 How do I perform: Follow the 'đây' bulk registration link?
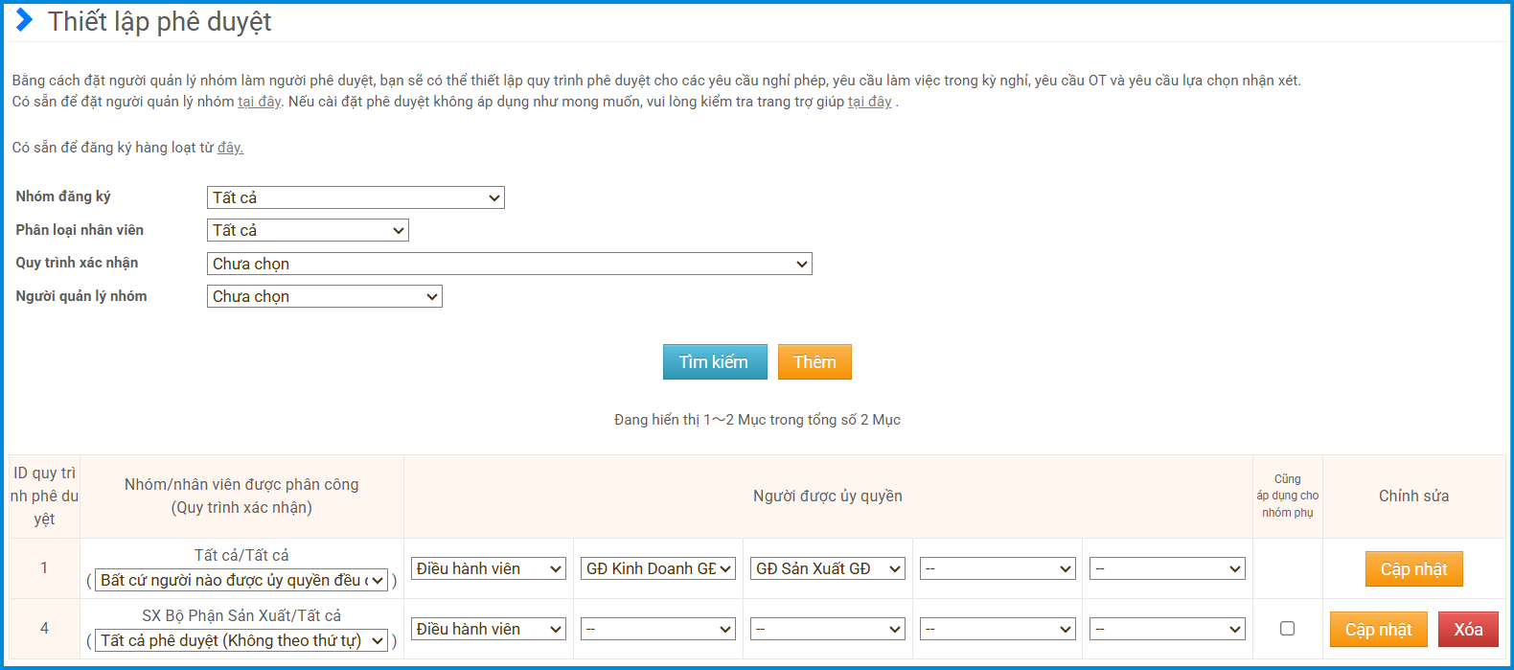point(230,148)
